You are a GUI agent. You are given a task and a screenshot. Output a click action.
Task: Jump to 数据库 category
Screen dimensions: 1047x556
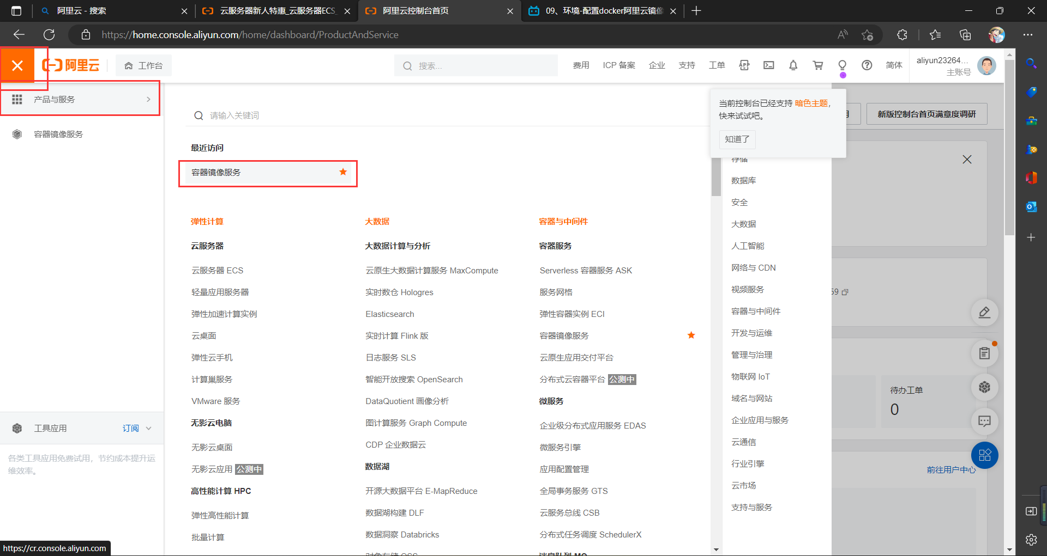pos(743,181)
